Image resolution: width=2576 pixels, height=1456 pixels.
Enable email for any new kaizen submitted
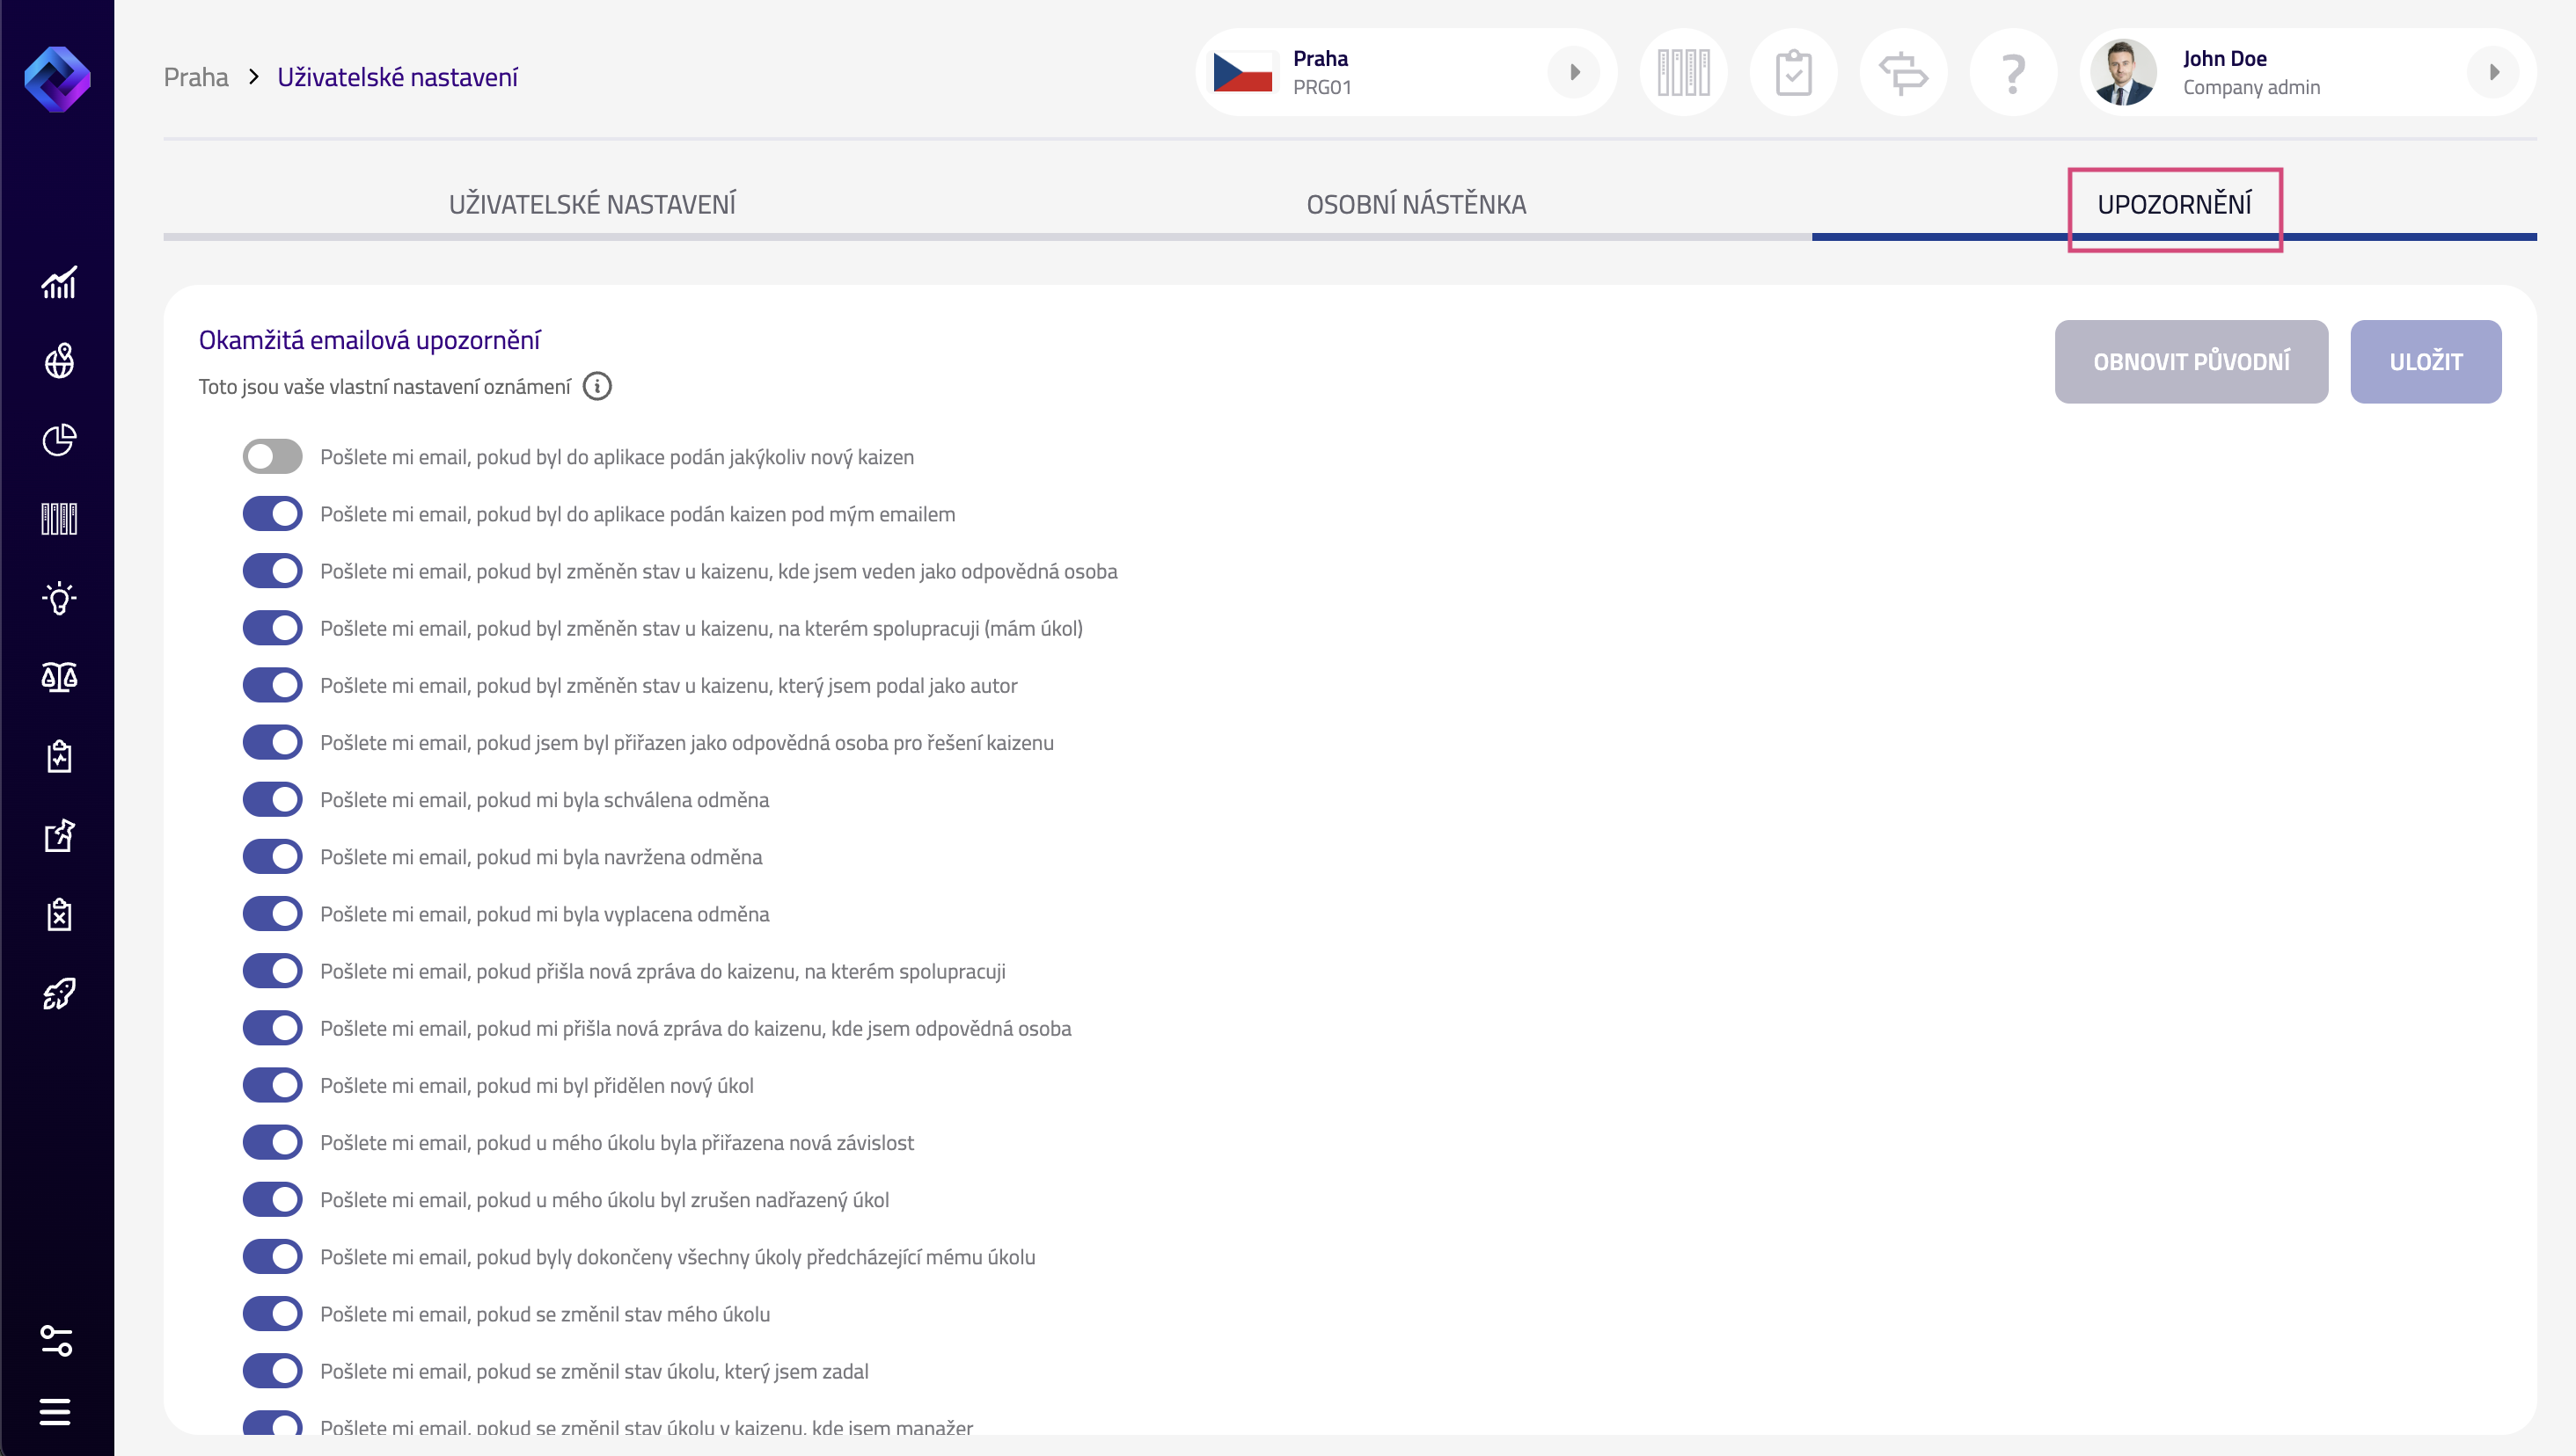[272, 457]
